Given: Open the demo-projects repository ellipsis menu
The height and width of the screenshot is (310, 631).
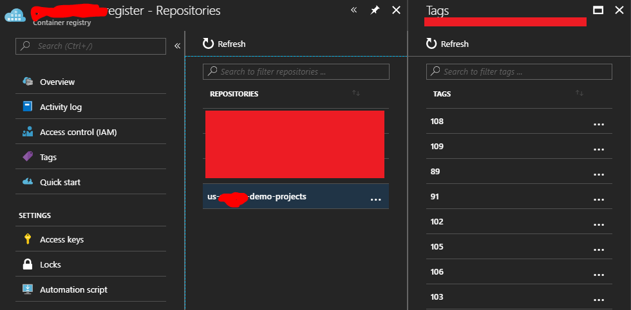Looking at the screenshot, I should point(375,199).
